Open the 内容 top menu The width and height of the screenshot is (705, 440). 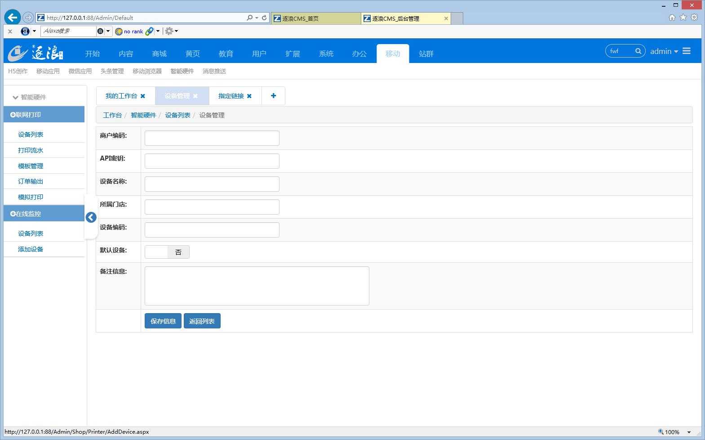pyautogui.click(x=126, y=54)
